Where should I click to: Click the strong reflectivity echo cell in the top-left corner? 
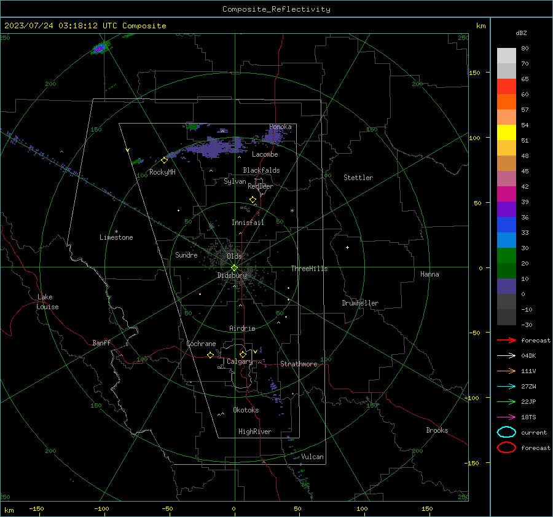[100, 48]
